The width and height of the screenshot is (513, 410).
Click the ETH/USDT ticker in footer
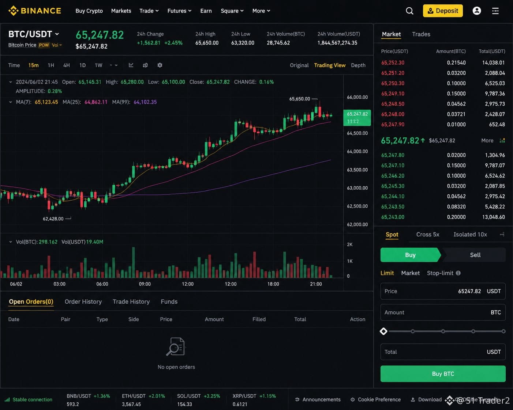[143, 400]
